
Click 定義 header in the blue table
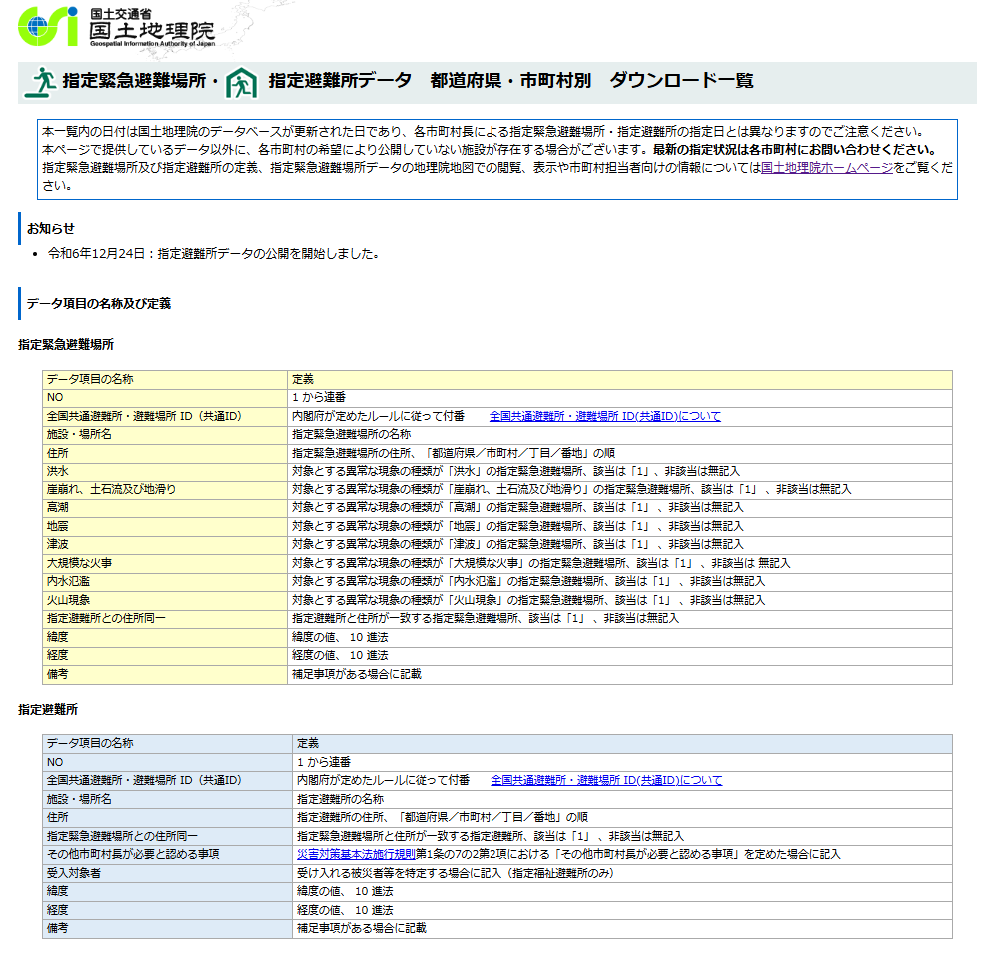[x=622, y=743]
